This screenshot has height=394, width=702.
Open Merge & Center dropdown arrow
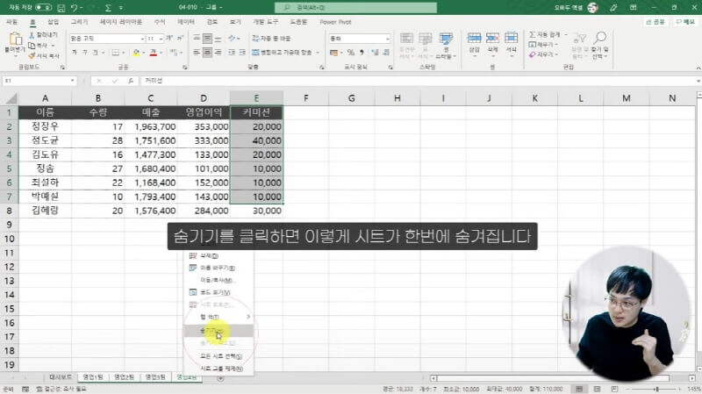[318, 53]
